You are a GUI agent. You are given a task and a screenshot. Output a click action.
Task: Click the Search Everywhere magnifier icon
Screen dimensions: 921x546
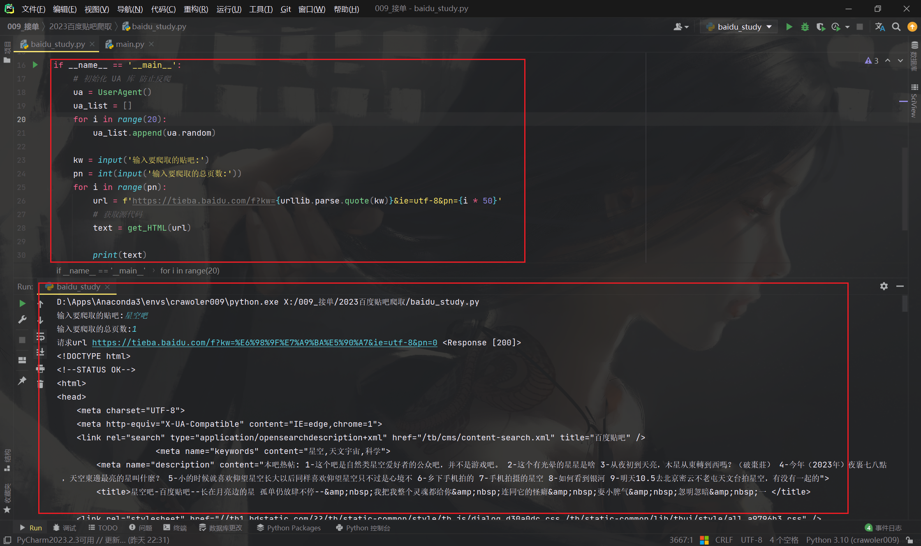[x=896, y=27]
